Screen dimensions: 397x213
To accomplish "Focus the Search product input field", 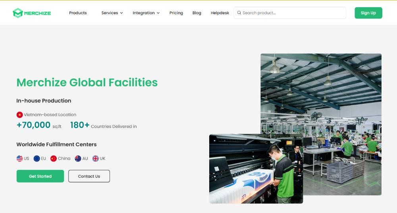I will 290,13.
